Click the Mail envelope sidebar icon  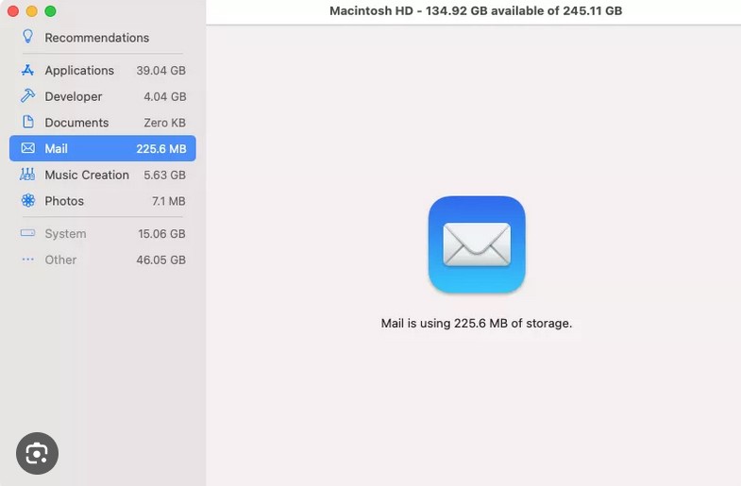(28, 148)
